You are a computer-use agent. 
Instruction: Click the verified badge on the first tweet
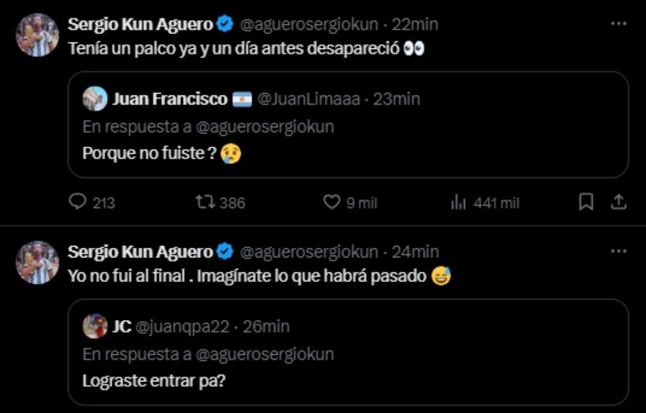coord(225,25)
